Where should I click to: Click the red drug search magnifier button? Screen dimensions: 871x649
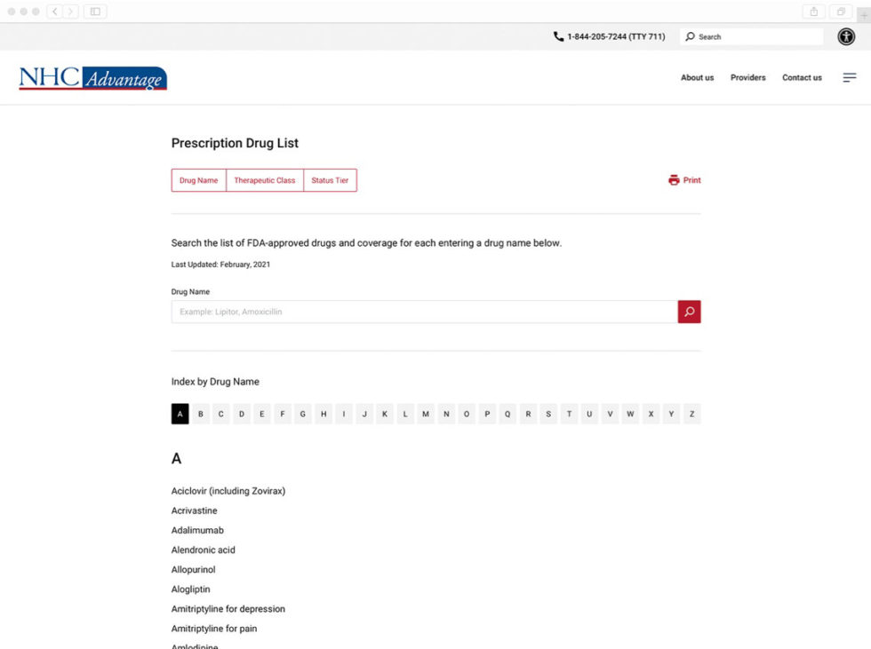[x=689, y=312]
